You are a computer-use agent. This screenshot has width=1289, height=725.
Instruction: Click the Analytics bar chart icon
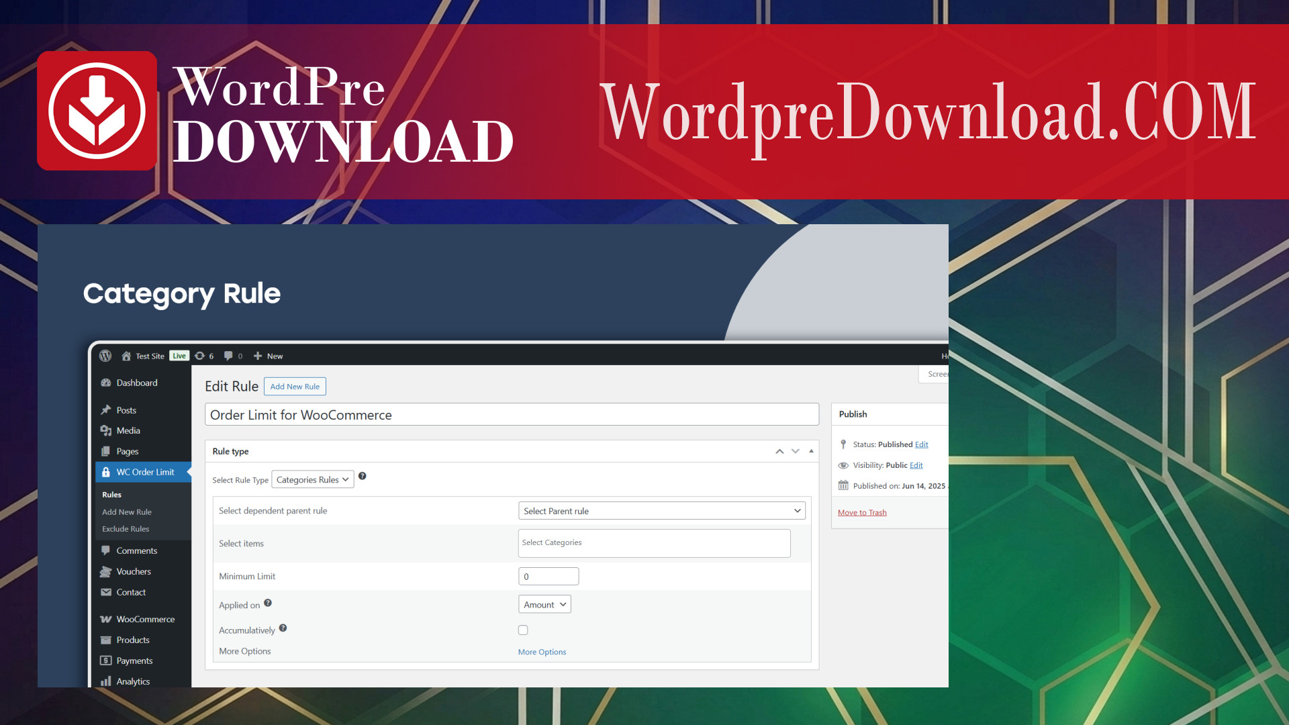tap(106, 681)
